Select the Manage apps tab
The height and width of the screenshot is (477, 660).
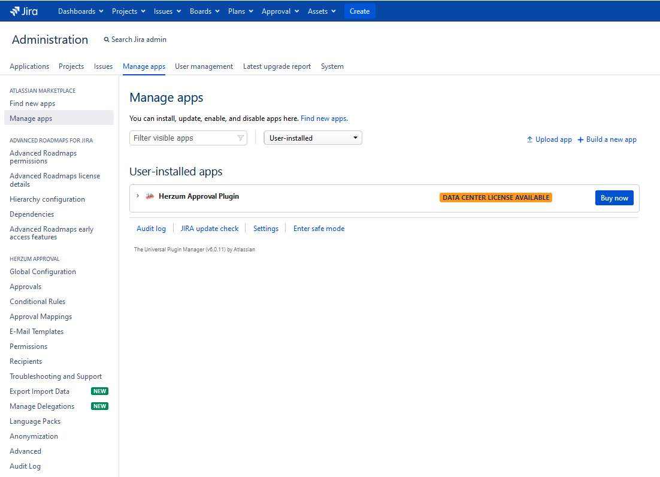click(144, 66)
